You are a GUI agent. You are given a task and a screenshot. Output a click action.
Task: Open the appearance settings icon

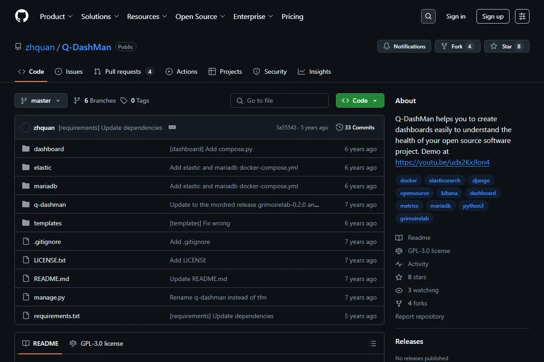pos(522,16)
